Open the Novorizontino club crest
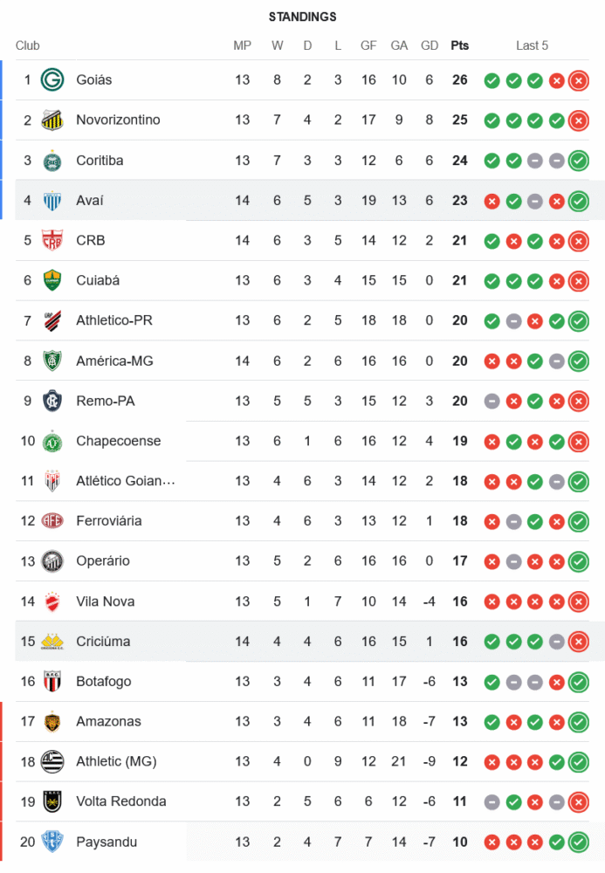This screenshot has height=873, width=605. [52, 120]
